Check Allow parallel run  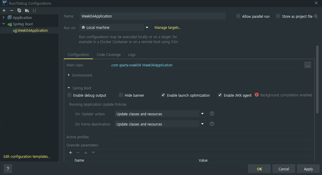pos(238,17)
